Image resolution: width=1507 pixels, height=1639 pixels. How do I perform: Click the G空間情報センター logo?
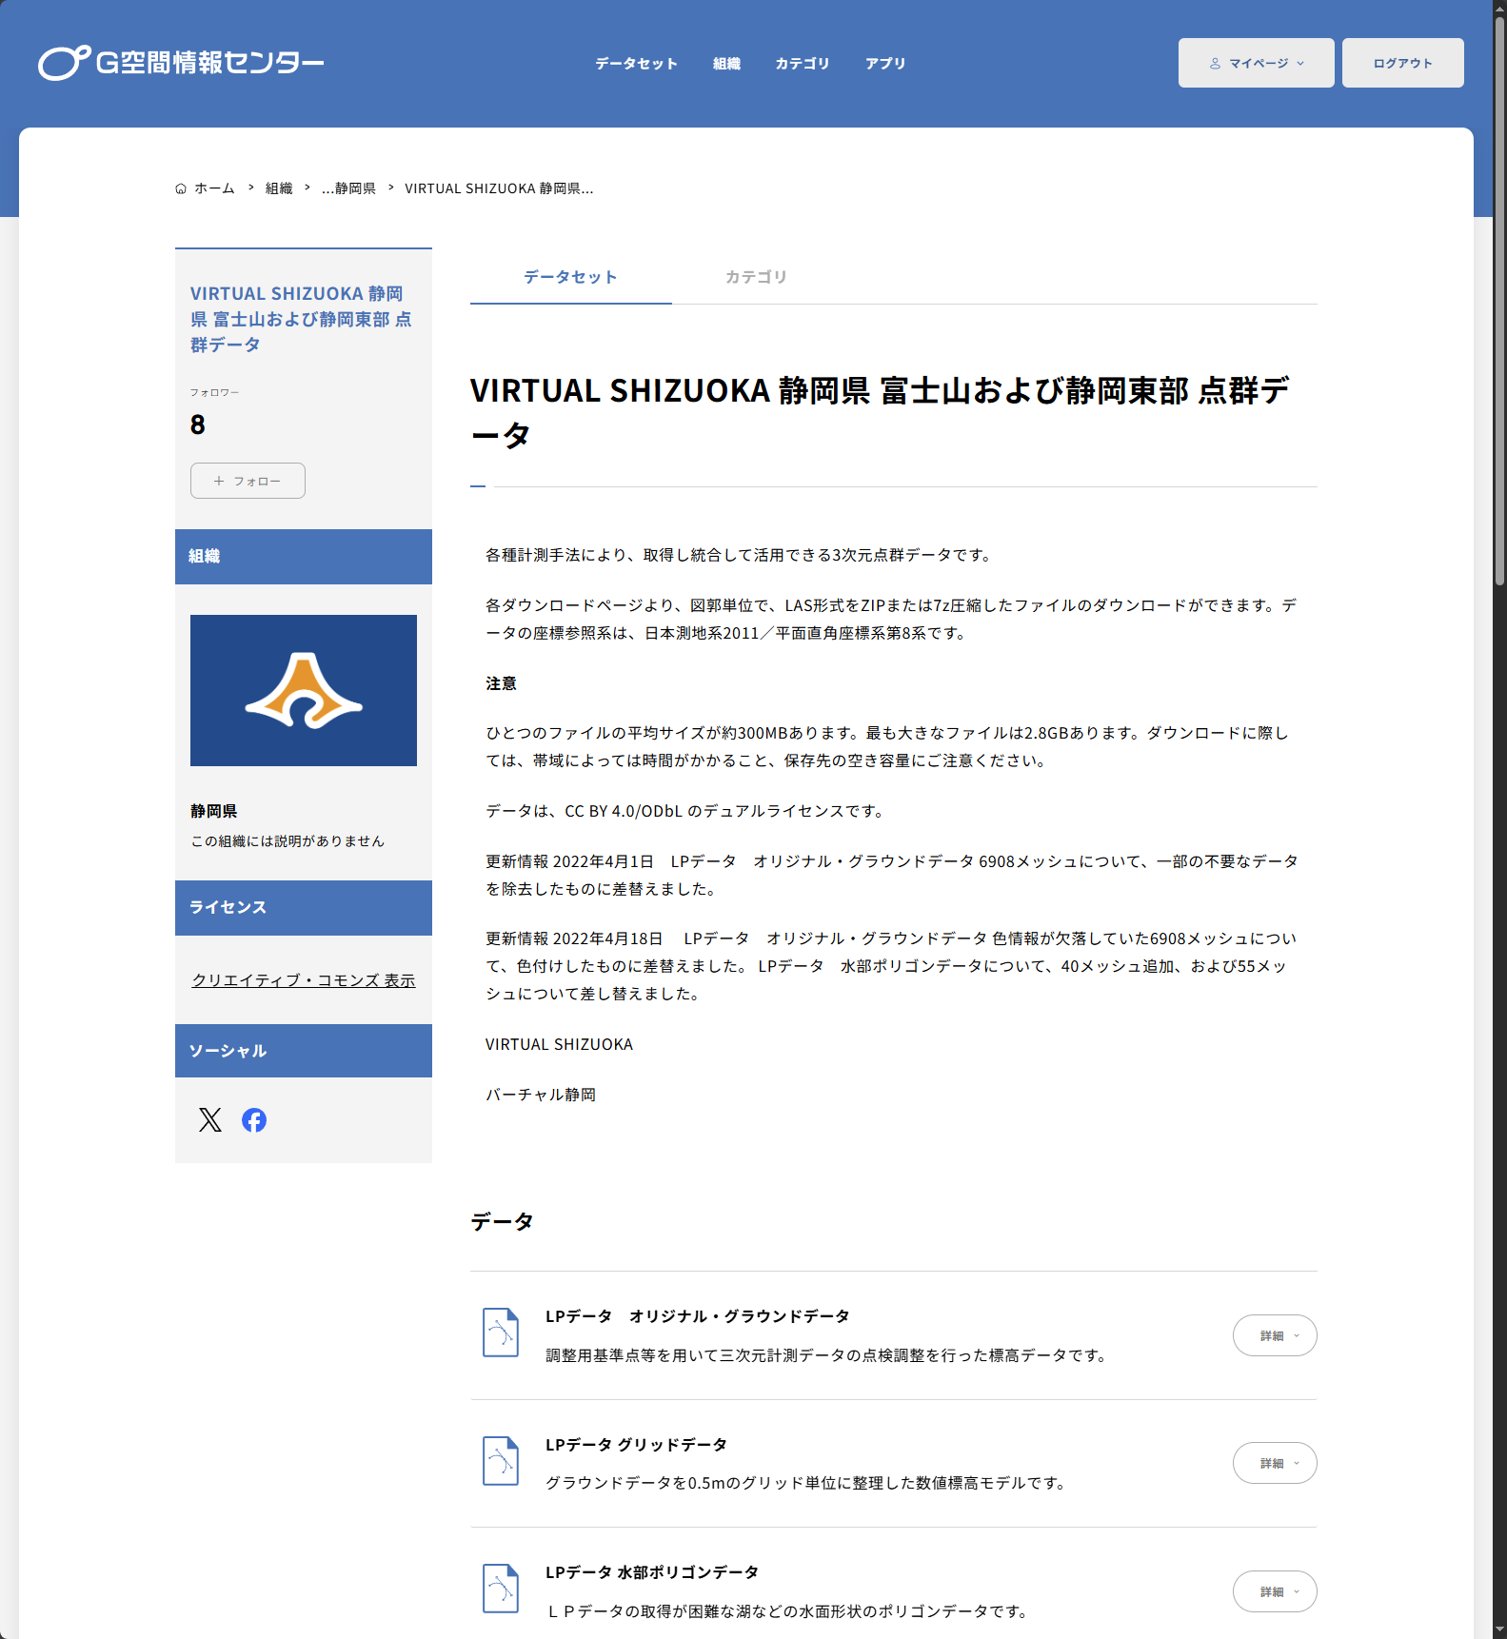(181, 63)
